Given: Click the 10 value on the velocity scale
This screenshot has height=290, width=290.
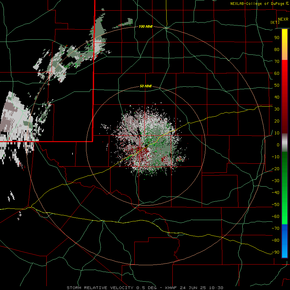Looking at the screenshot, I should click(277, 133).
